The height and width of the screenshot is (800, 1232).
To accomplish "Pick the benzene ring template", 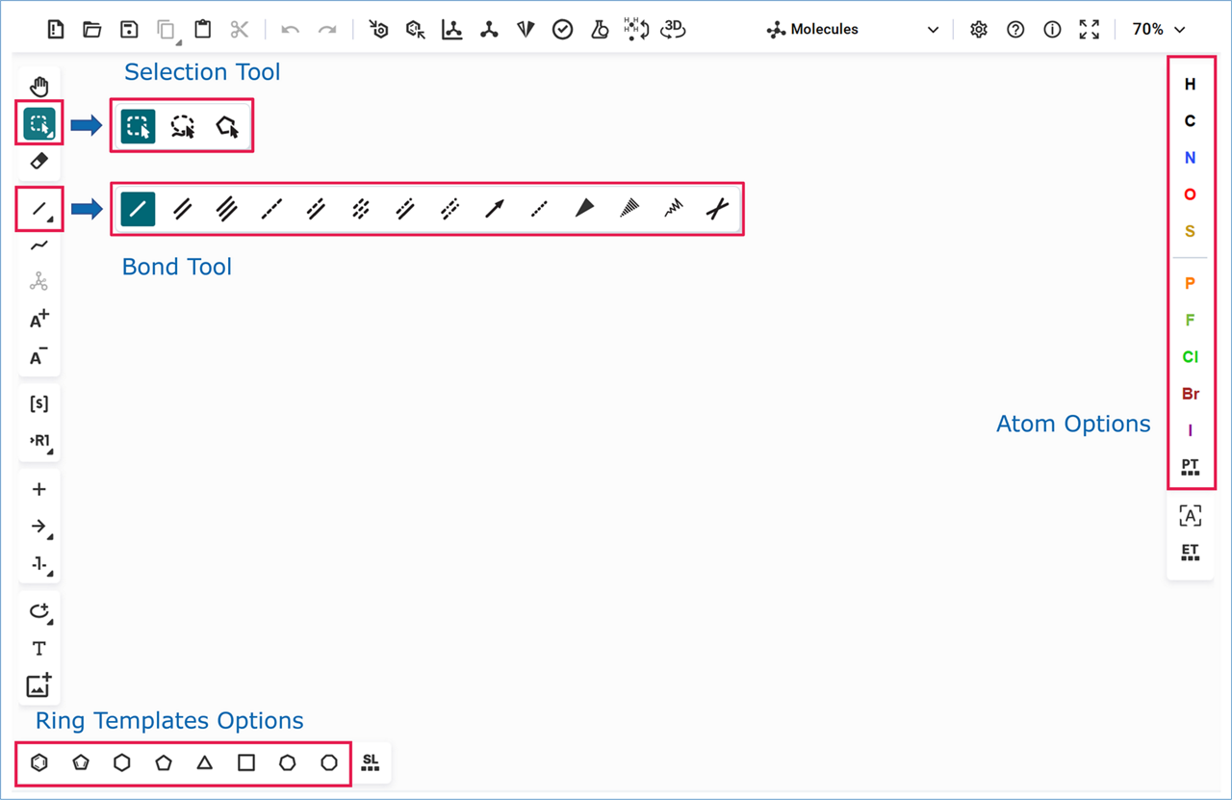I will pos(38,761).
